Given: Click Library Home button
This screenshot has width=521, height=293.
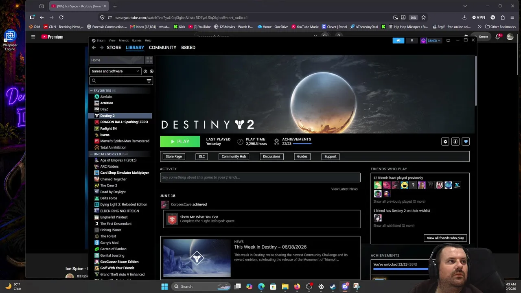Looking at the screenshot, I should tap(116, 60).
